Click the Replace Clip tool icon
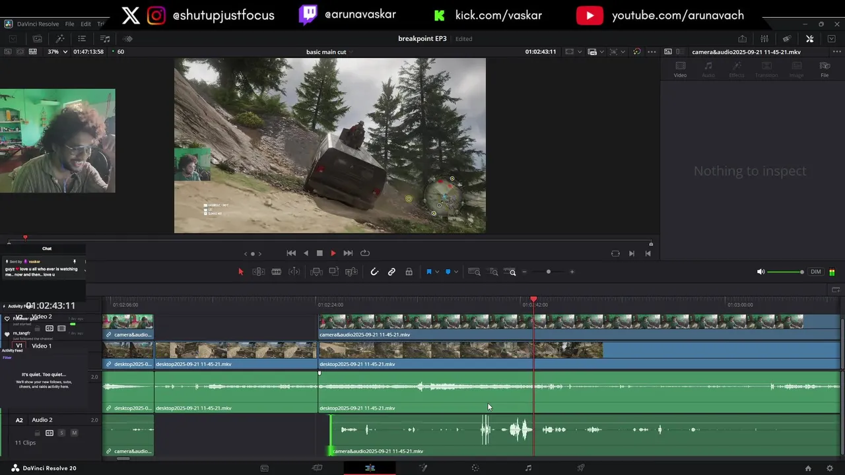This screenshot has height=475, width=845. click(x=352, y=272)
